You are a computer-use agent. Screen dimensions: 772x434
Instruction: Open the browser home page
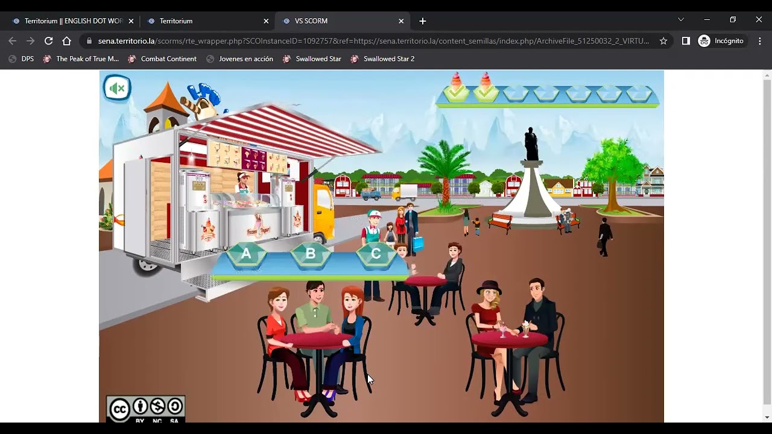pyautogui.click(x=67, y=41)
